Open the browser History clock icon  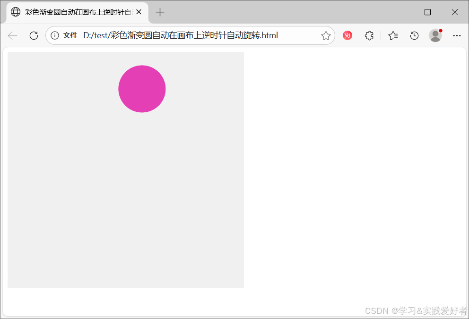(414, 35)
